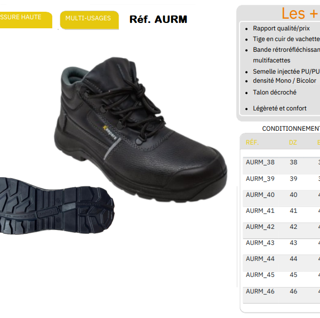
Task: Pick the AURM_44 row
Action: click(x=282, y=263)
